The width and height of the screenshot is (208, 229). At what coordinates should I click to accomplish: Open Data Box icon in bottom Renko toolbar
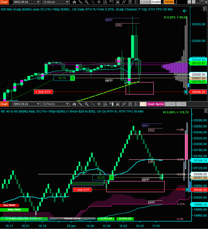pyautogui.click(x=105, y=104)
